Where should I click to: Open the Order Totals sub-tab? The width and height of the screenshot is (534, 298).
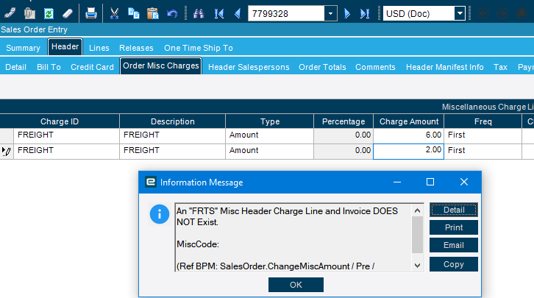[322, 67]
